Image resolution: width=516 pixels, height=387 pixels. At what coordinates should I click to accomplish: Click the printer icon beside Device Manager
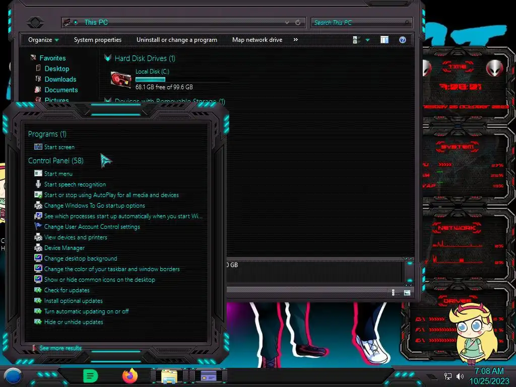pos(38,247)
